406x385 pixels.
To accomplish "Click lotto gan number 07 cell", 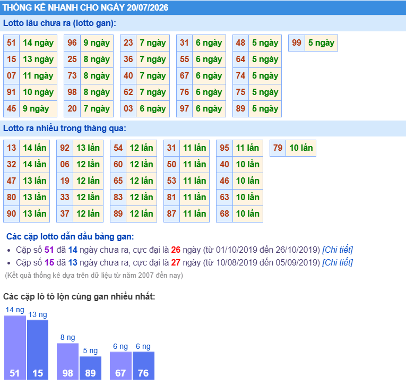I will point(11,75).
